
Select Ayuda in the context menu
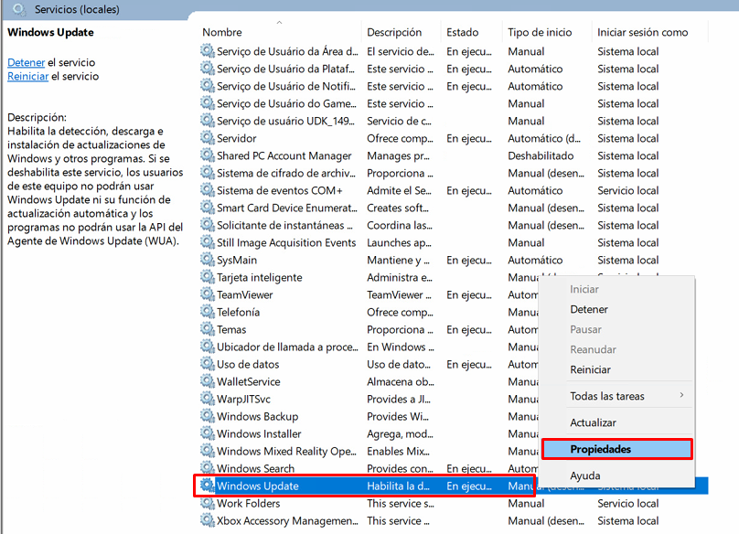pyautogui.click(x=584, y=475)
